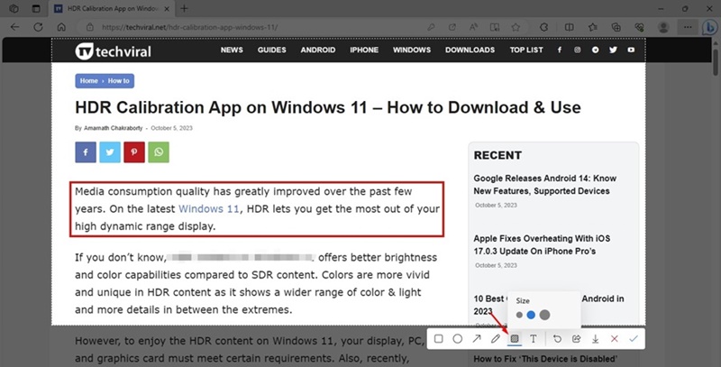Open Bing Copilot sidebar

coord(710,27)
